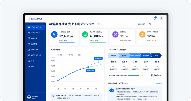Click the calendar-check icon for 活動管理
Image resolution: width=191 pixels, height=101 pixels.
29,44
